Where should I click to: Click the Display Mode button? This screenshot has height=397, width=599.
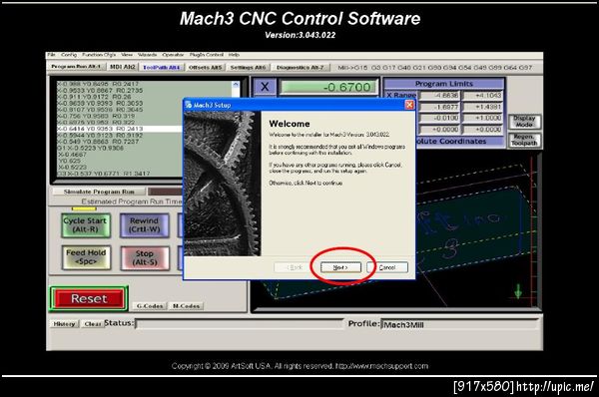[524, 122]
